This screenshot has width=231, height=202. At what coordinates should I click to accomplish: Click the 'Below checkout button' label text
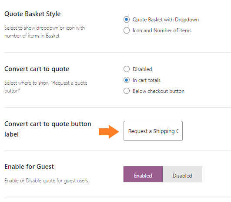158,91
